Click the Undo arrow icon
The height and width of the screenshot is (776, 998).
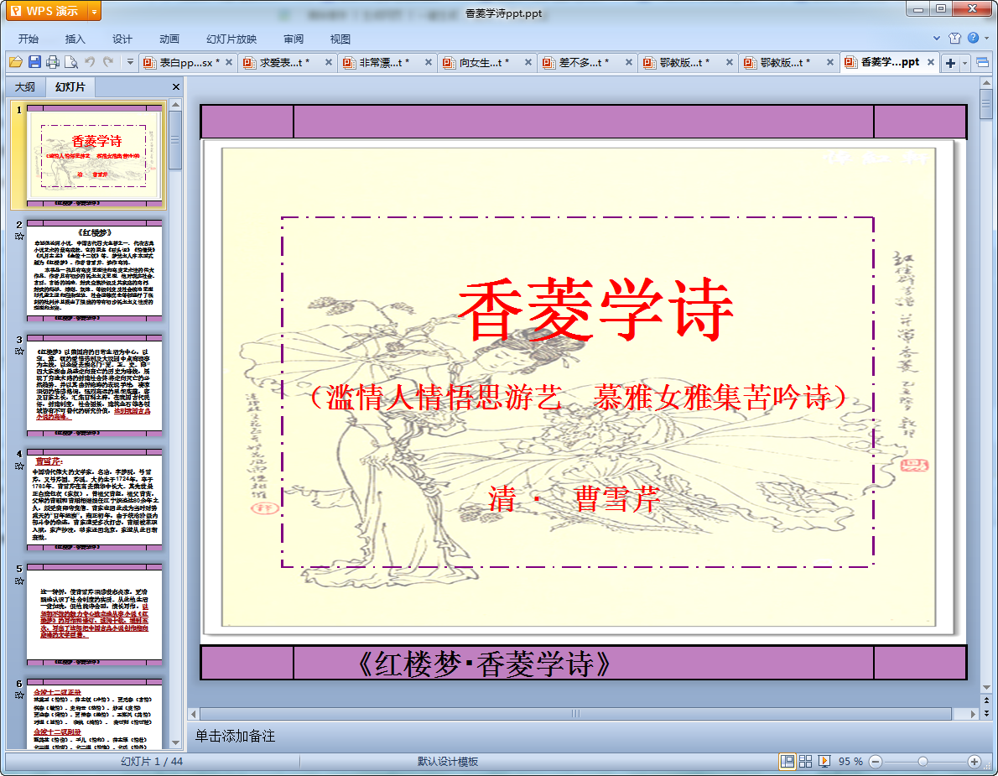coord(90,62)
